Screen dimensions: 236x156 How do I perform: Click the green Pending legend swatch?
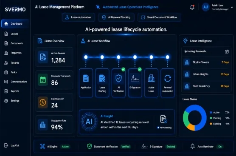coord(211,118)
